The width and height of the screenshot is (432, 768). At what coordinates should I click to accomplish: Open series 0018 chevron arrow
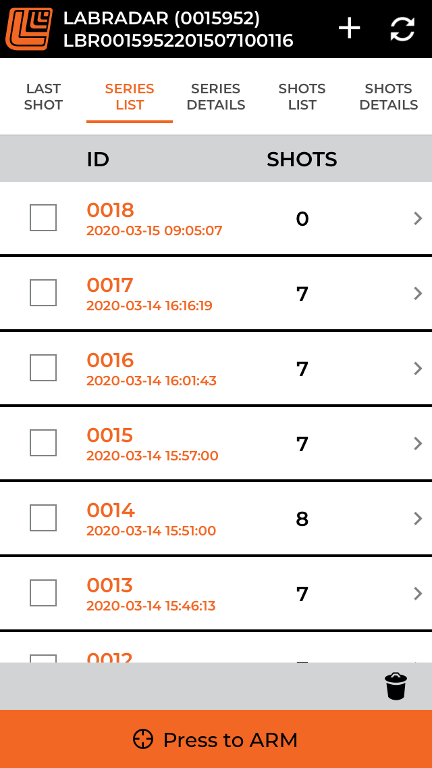pyautogui.click(x=417, y=218)
